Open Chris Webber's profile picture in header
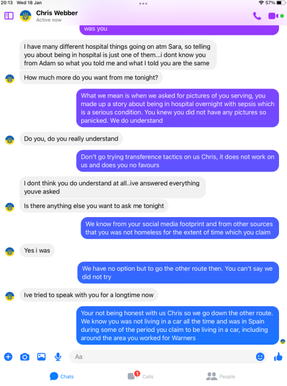The image size is (287, 386). (25, 16)
